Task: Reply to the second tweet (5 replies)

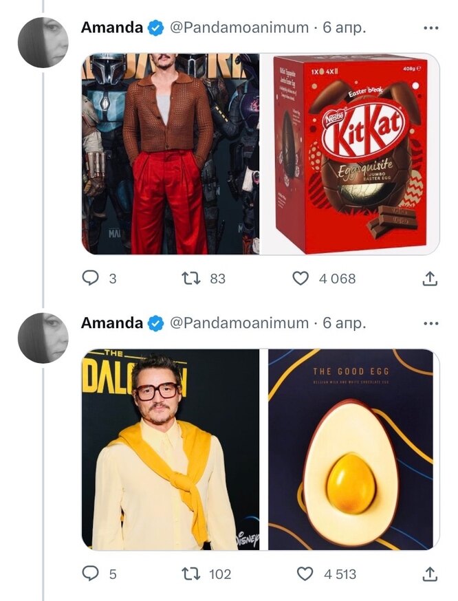Action: point(91,573)
